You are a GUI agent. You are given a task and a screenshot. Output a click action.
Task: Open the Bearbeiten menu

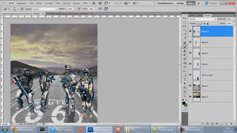21,3
